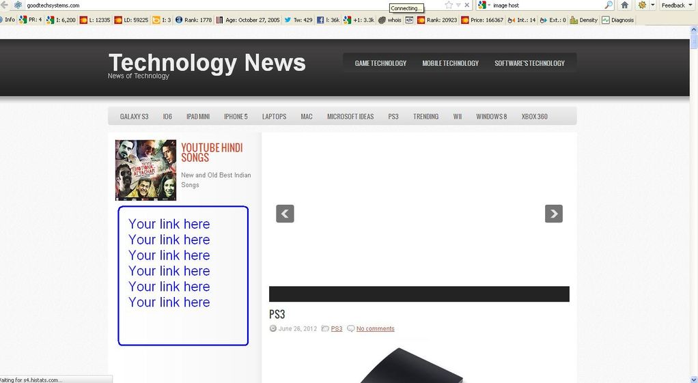The width and height of the screenshot is (698, 383).
Task: Open the Galaxy S3 category
Action: (134, 117)
